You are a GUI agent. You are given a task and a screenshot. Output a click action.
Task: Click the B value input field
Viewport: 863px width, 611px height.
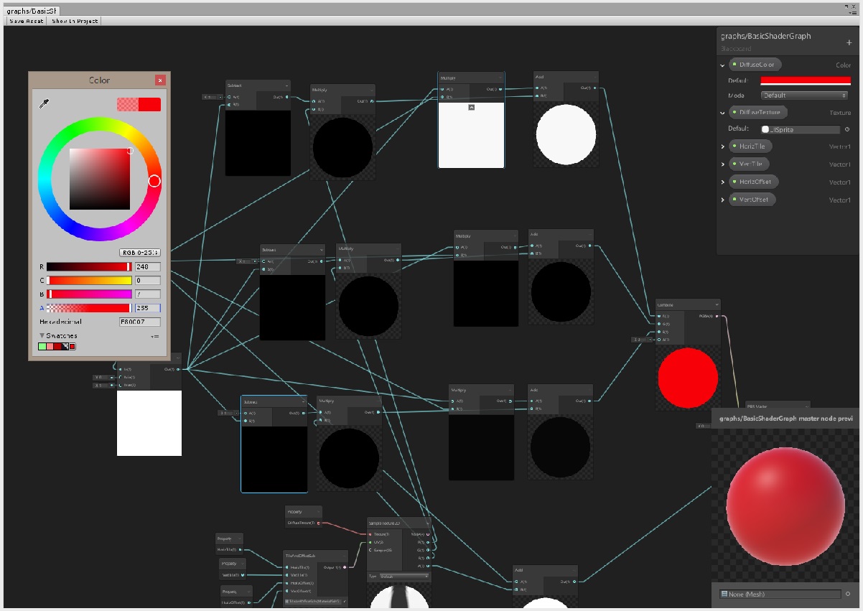coord(147,294)
